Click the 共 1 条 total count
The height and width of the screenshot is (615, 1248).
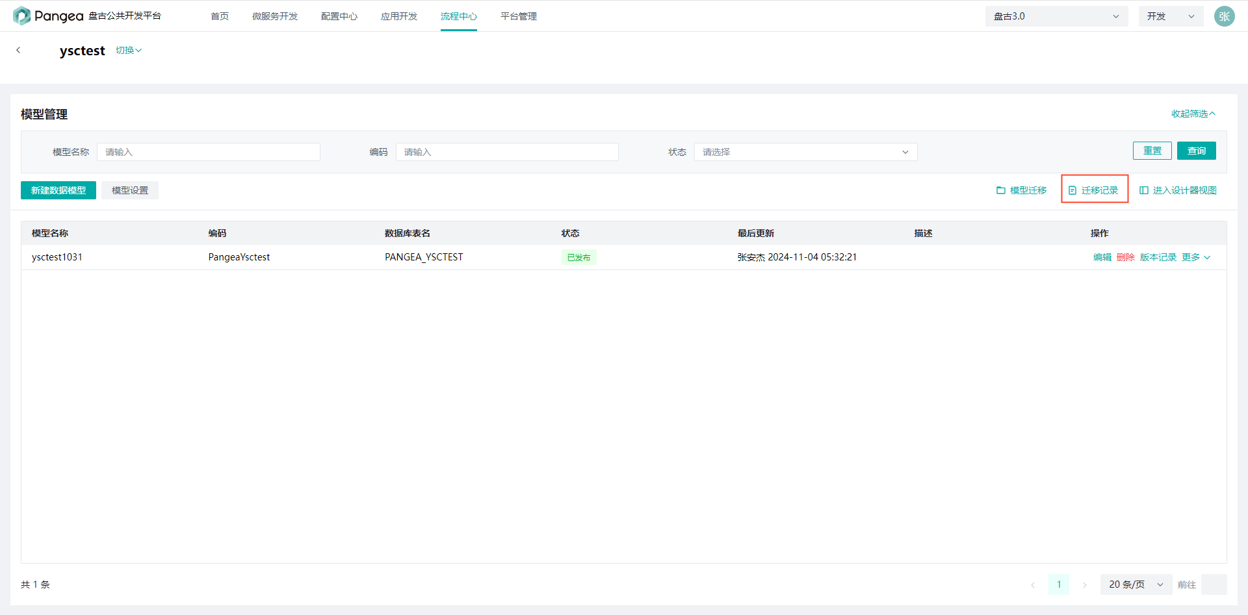[x=35, y=584]
